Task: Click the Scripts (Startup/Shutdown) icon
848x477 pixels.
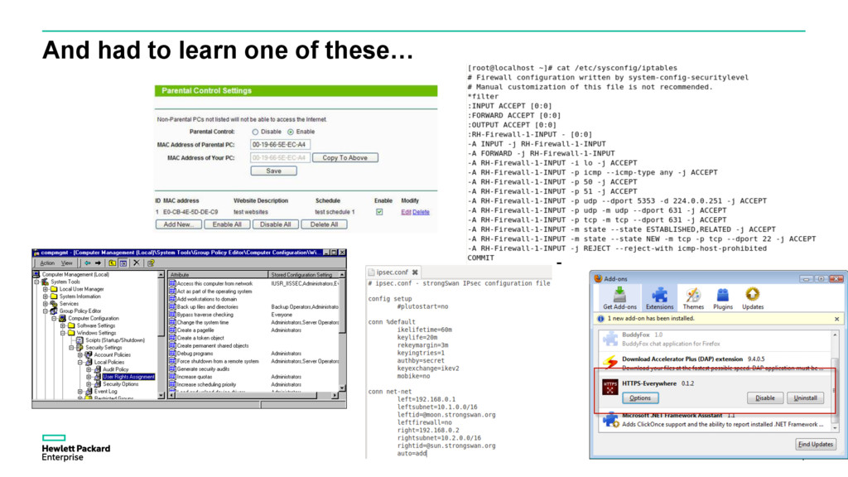Action: click(79, 340)
